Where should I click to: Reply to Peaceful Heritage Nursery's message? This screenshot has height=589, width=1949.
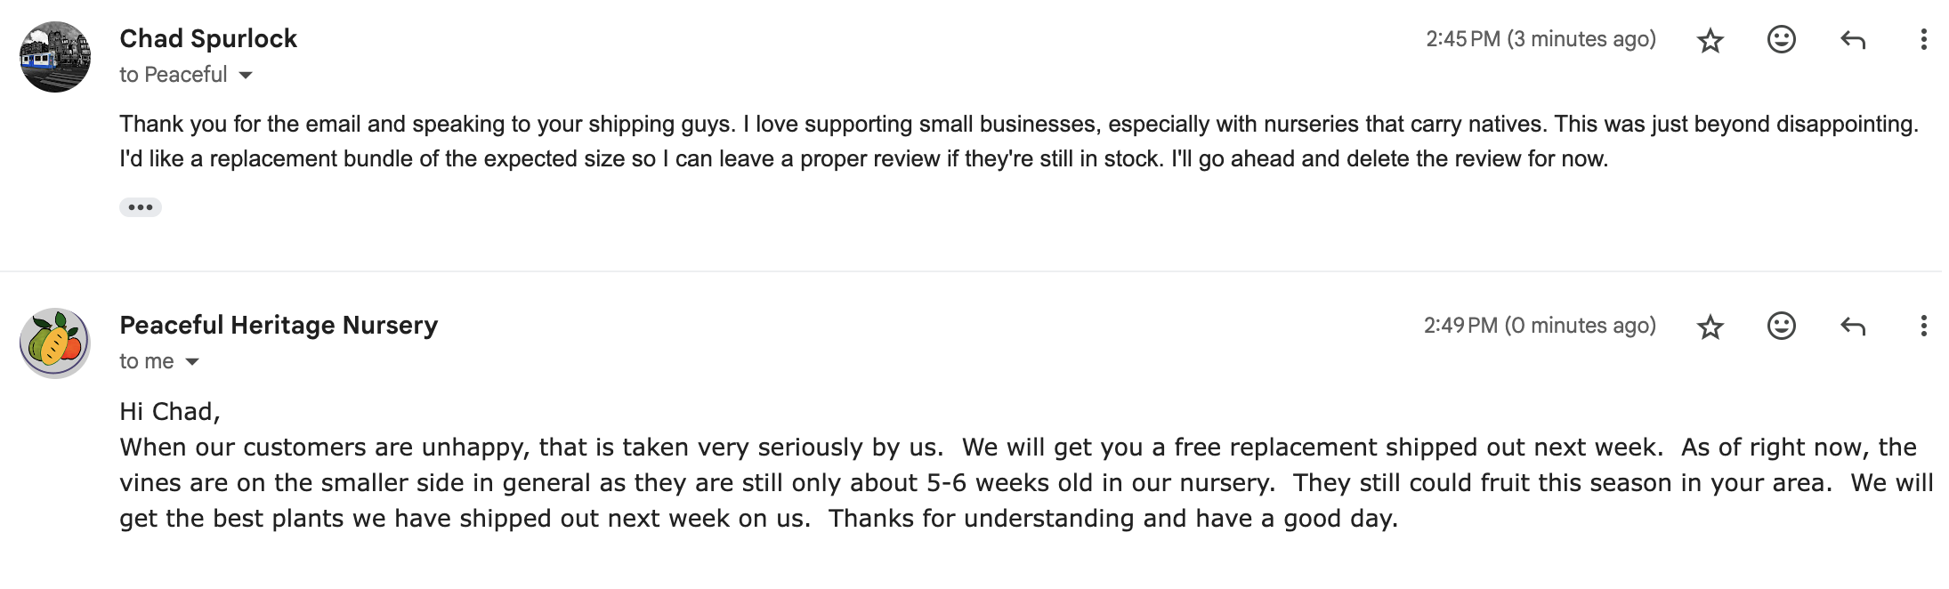coord(1852,327)
